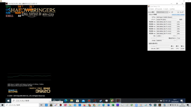This screenshot has width=191, height=107.
Task: Select the CPU #0 temperature reading field
Action: (163, 48)
